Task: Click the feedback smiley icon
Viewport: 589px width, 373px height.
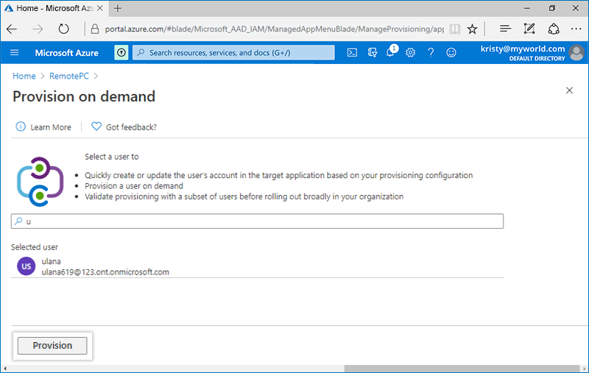Action: (x=451, y=53)
